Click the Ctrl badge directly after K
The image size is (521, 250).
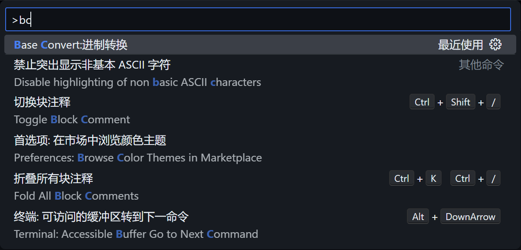[463, 178]
